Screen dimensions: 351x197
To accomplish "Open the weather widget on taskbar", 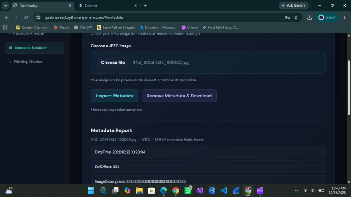I will 9,190.
